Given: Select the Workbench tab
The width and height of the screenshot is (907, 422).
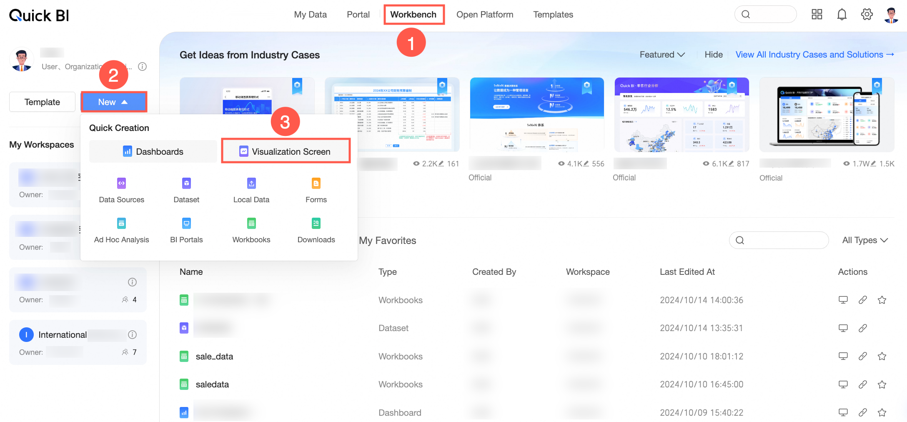Looking at the screenshot, I should tap(413, 15).
